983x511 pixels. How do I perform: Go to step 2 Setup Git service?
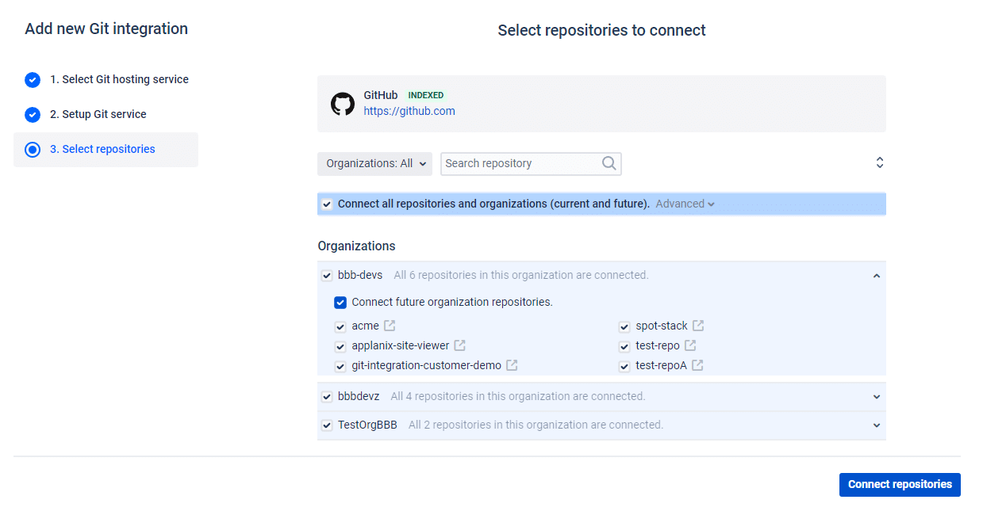pos(98,114)
